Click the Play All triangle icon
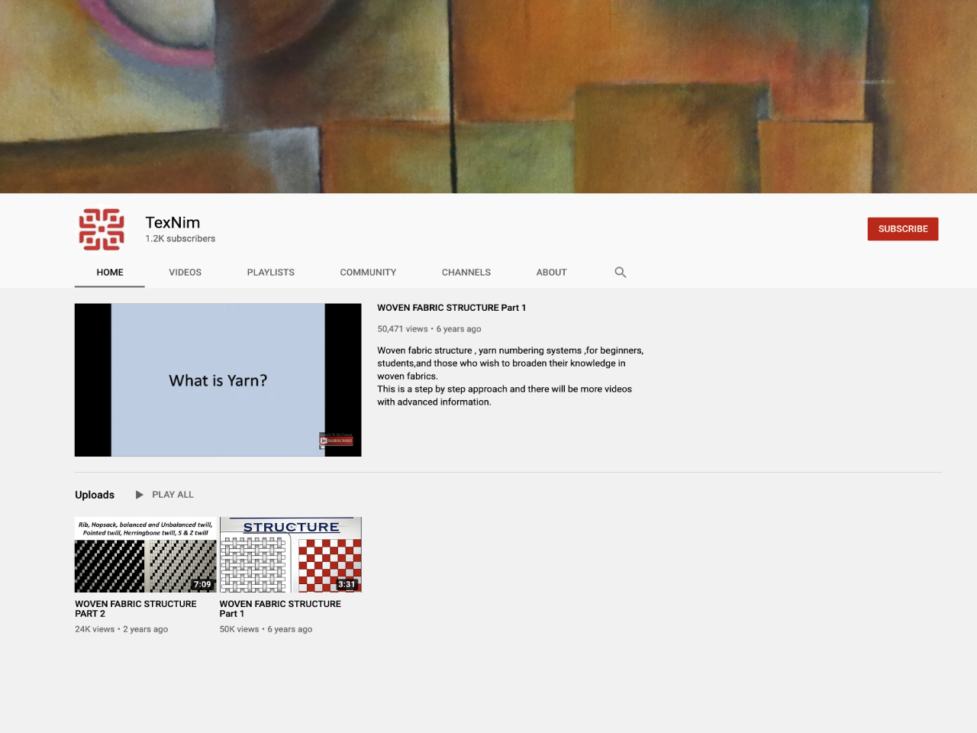 140,495
